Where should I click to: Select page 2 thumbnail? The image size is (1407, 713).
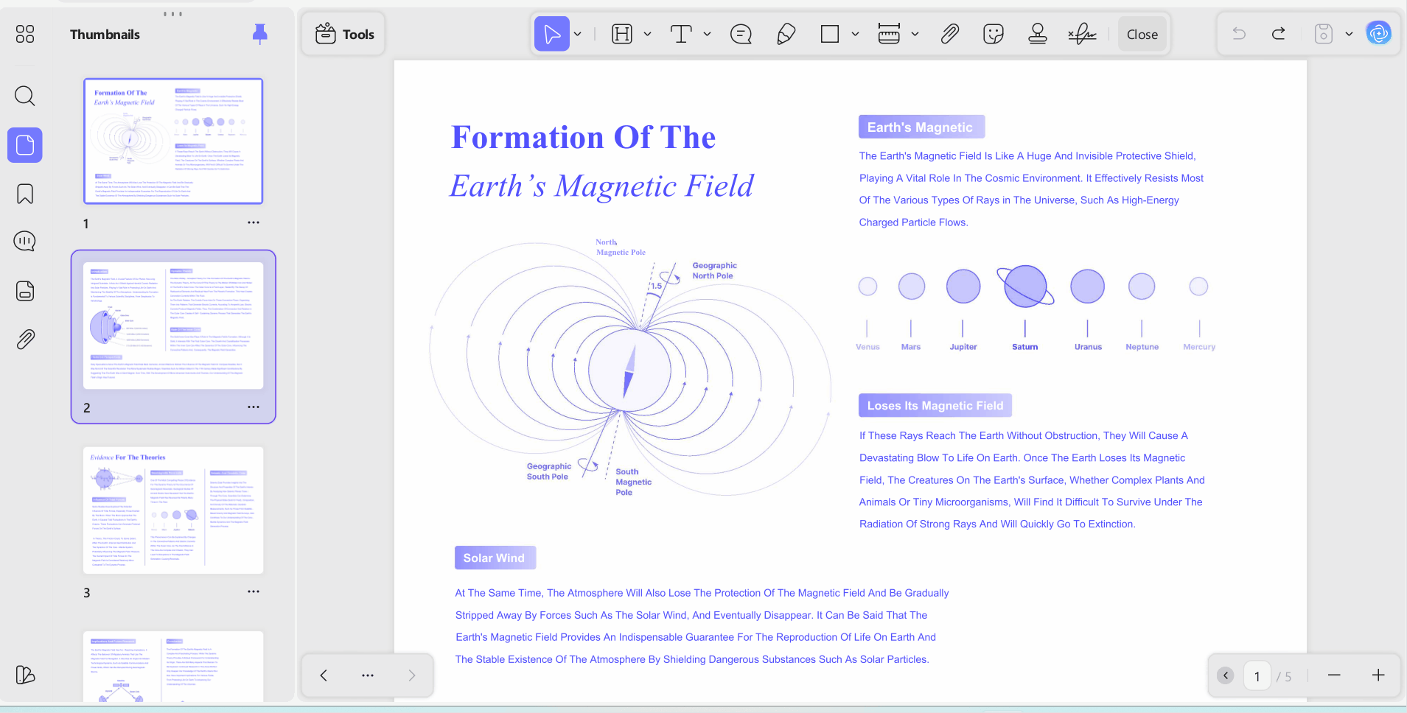pyautogui.click(x=173, y=325)
